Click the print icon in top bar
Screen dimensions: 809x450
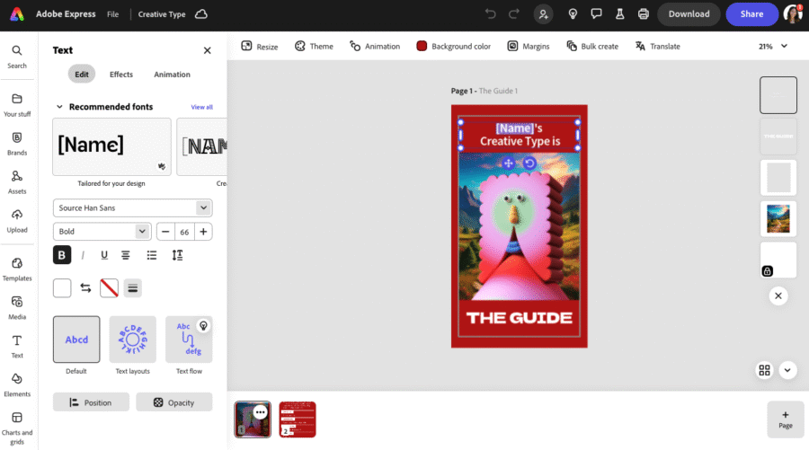(x=643, y=14)
